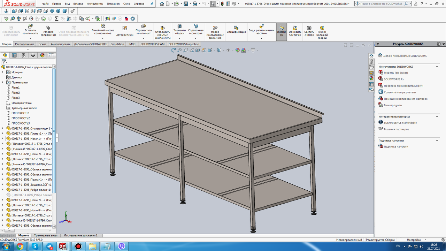Collapse the task pane with the double chevron
This screenshot has height=251, width=446.
378,44
